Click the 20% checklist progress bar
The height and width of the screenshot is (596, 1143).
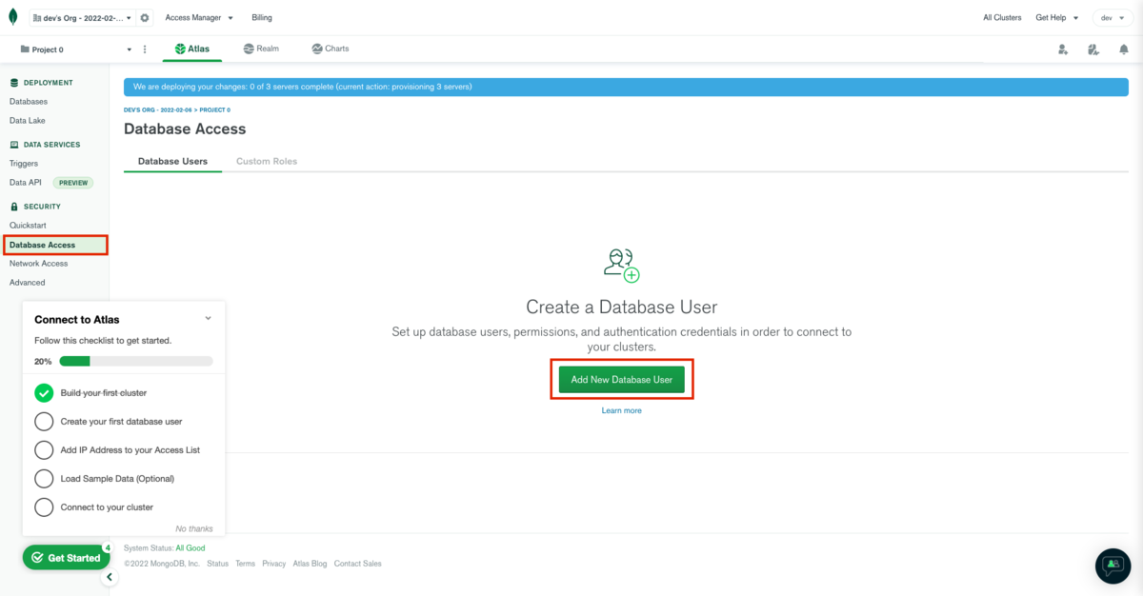click(x=136, y=361)
